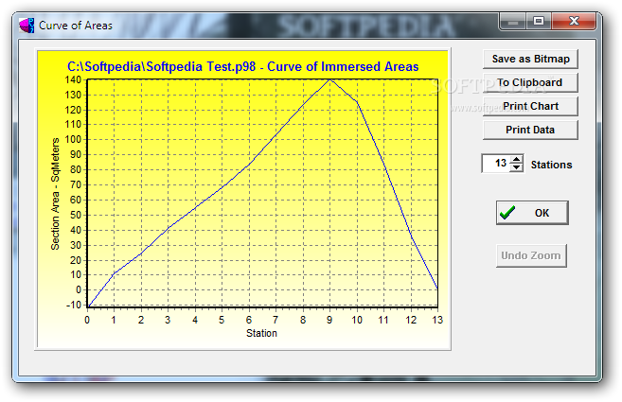The width and height of the screenshot is (622, 402).
Task: Click the 'Stations' label beside the spinner
Action: point(551,165)
